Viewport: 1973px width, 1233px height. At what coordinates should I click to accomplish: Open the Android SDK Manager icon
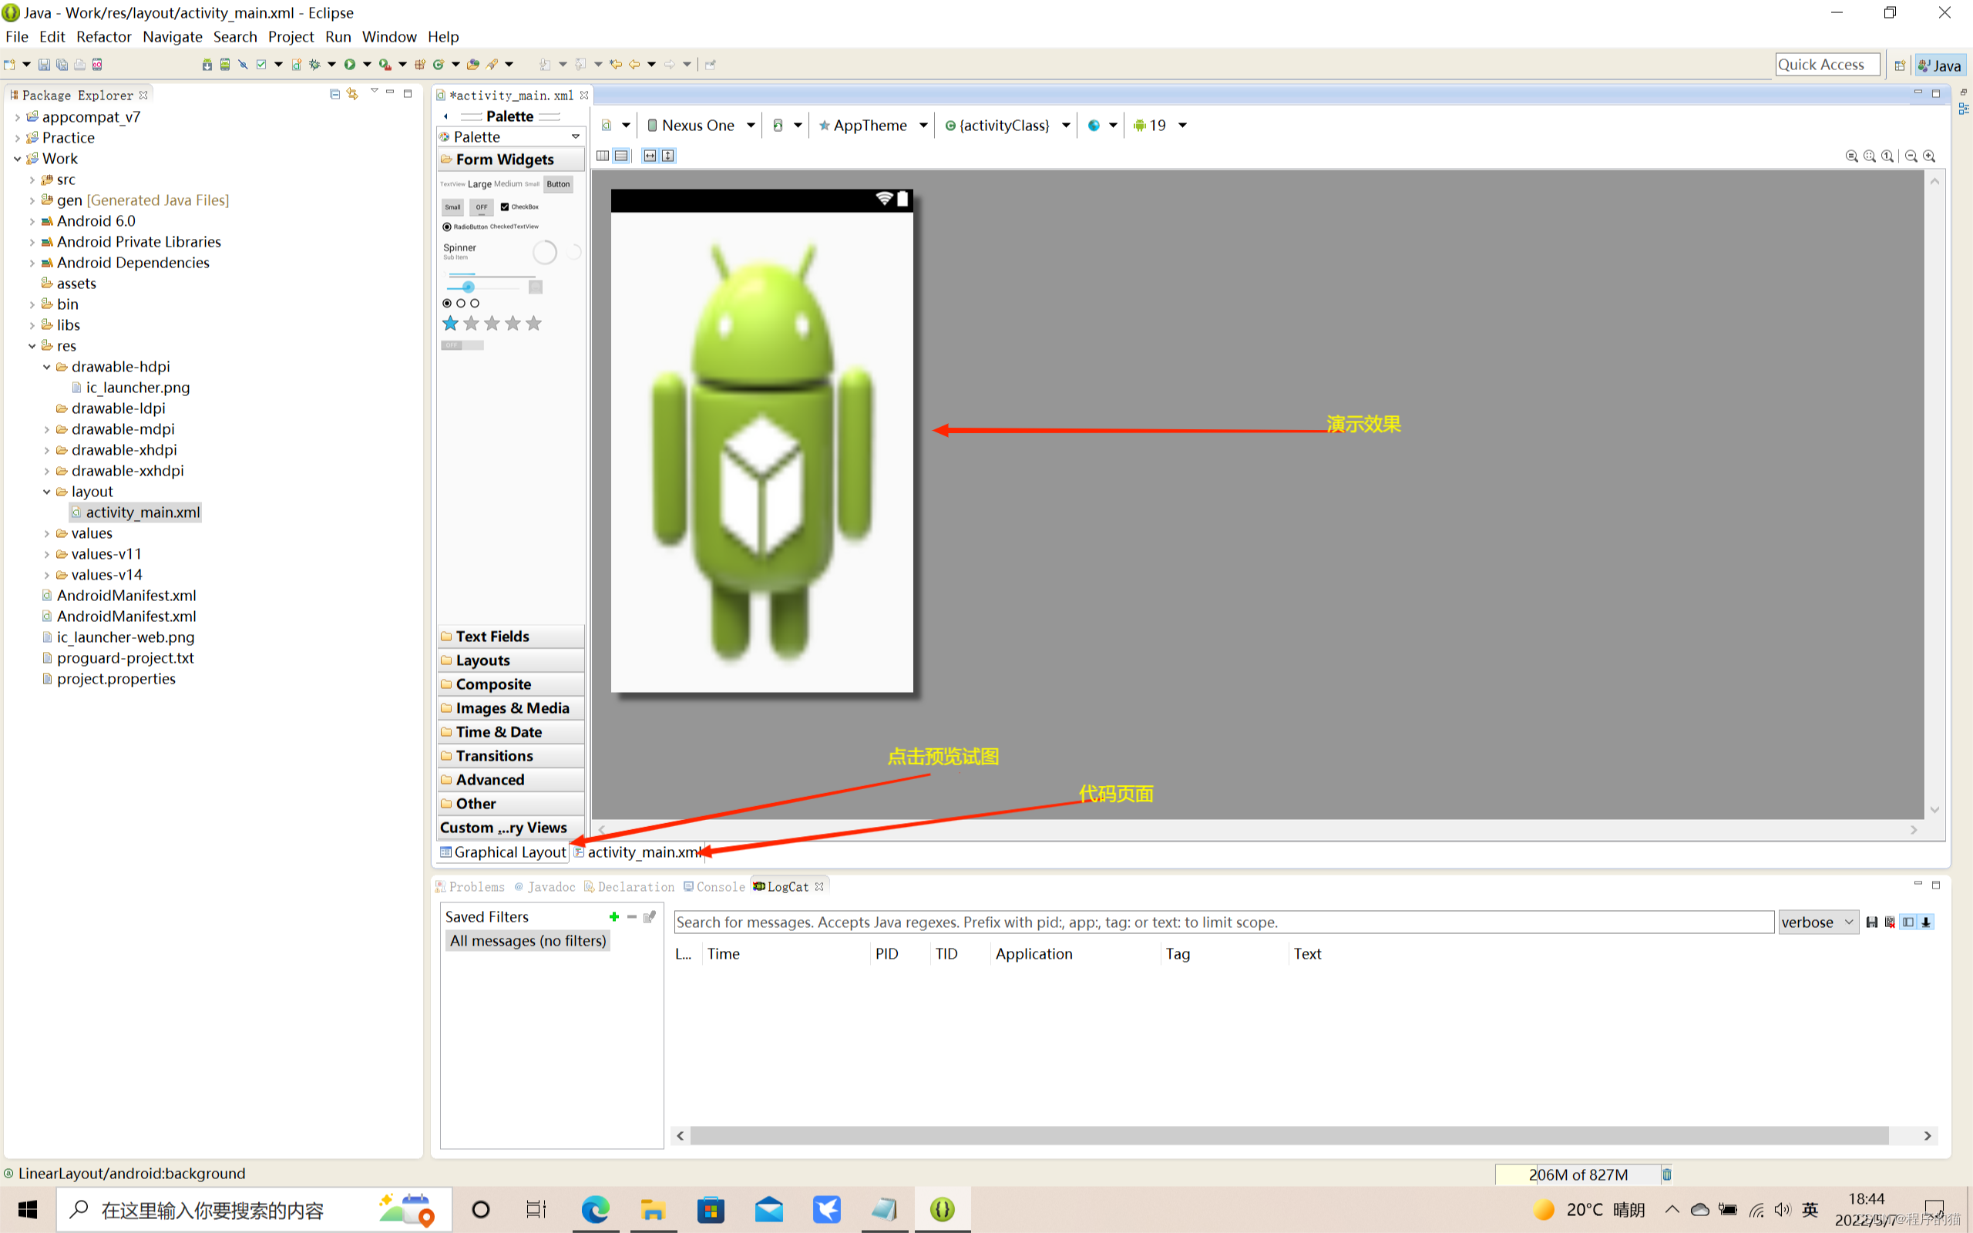207,65
